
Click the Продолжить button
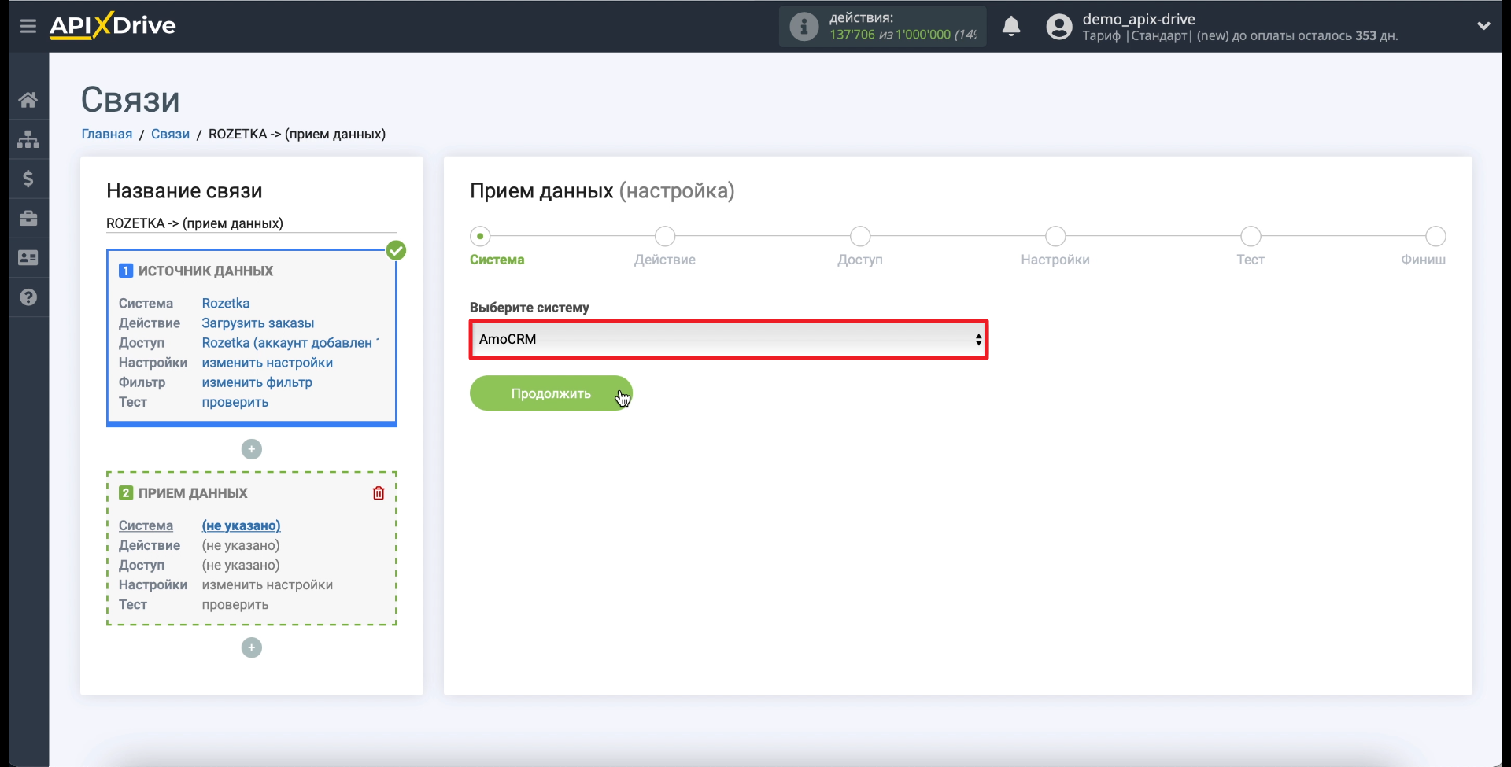551,393
